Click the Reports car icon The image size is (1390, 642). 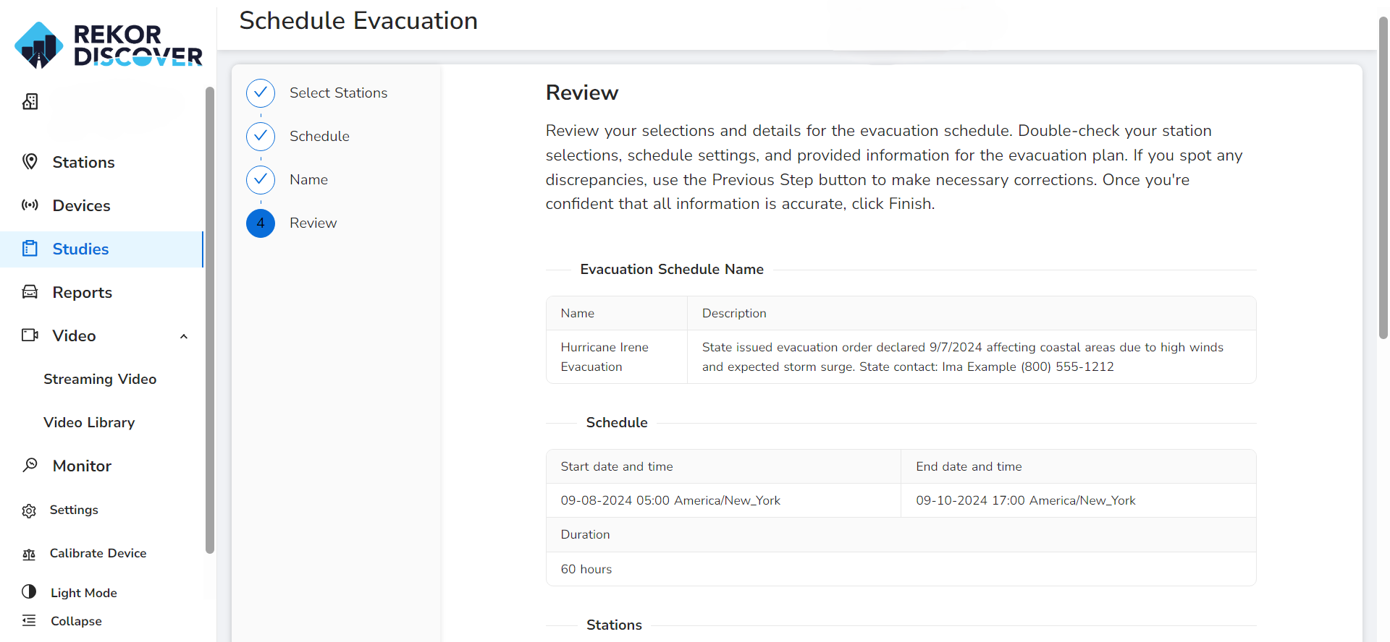pyautogui.click(x=30, y=292)
